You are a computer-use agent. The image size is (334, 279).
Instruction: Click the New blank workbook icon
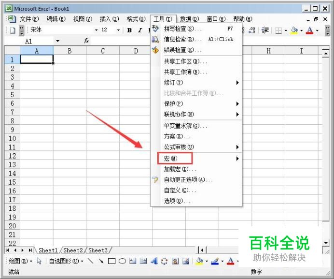tap(13, 30)
